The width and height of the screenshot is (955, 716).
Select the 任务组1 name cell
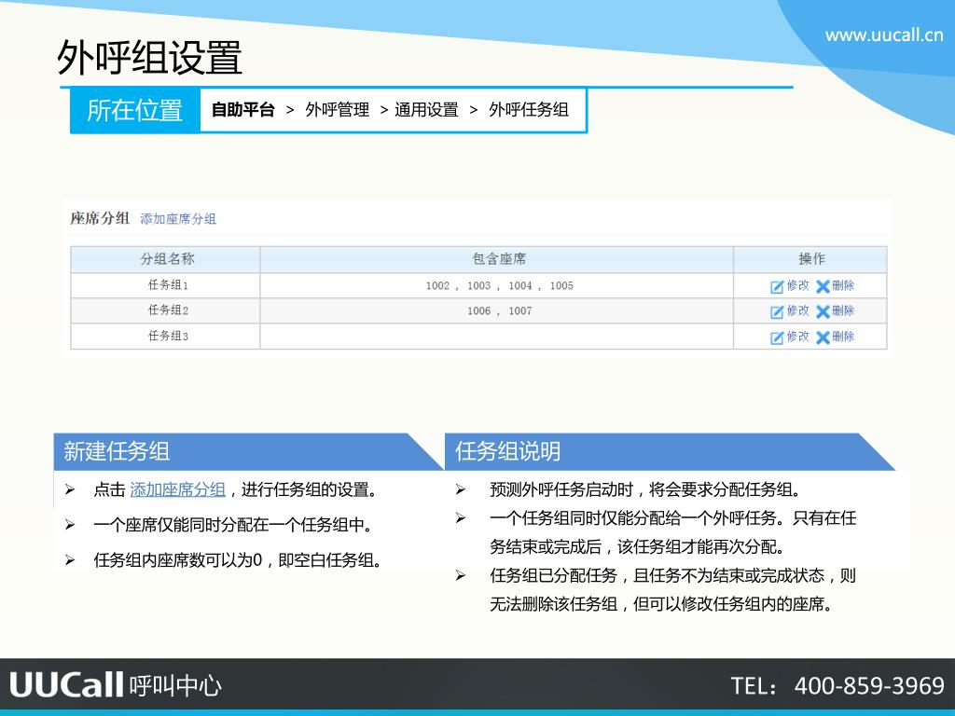(166, 285)
